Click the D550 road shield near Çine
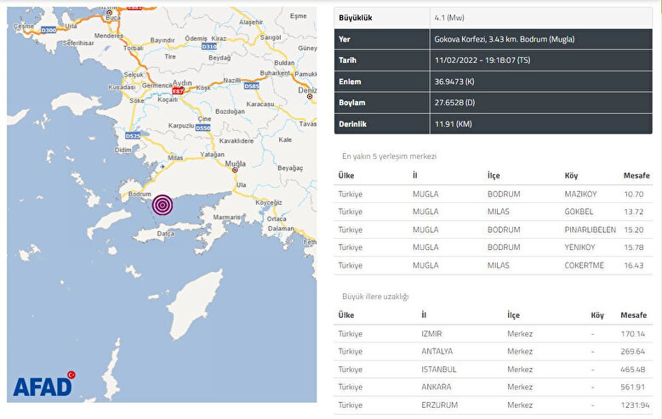The width and height of the screenshot is (662, 419). [x=203, y=128]
